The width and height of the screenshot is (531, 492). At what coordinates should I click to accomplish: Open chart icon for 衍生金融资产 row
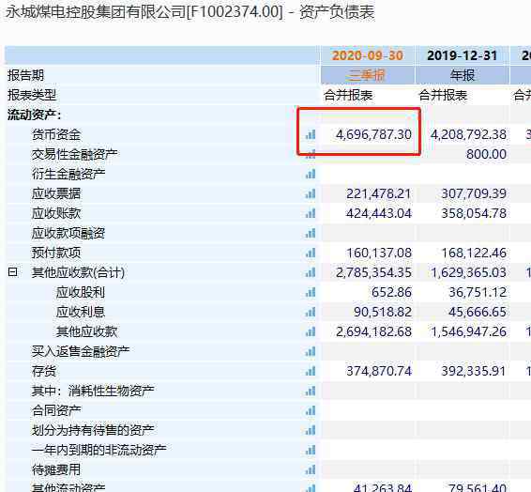point(311,174)
